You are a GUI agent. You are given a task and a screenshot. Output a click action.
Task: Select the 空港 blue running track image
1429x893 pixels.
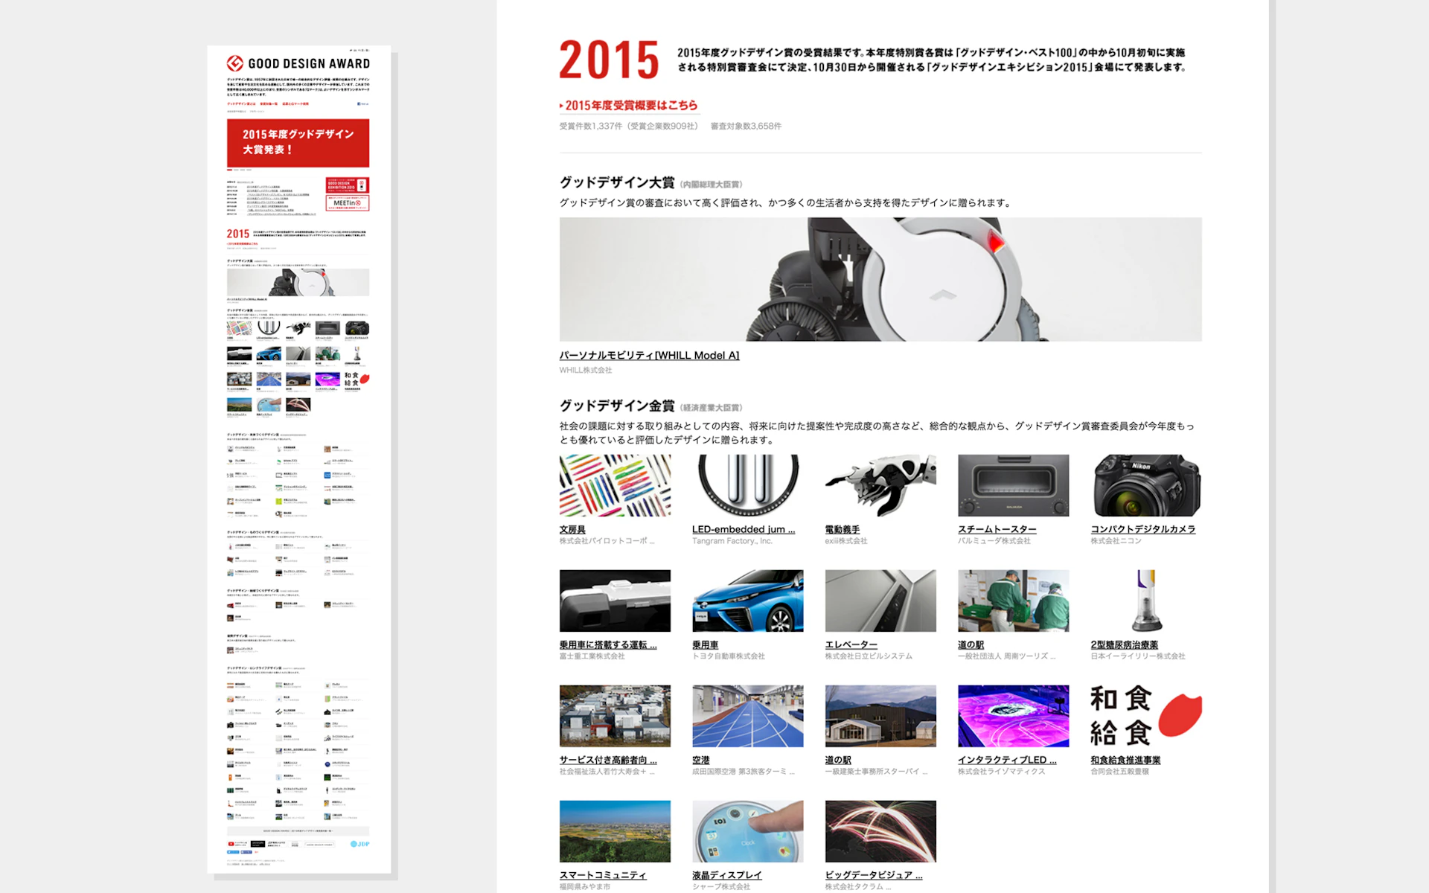[747, 716]
